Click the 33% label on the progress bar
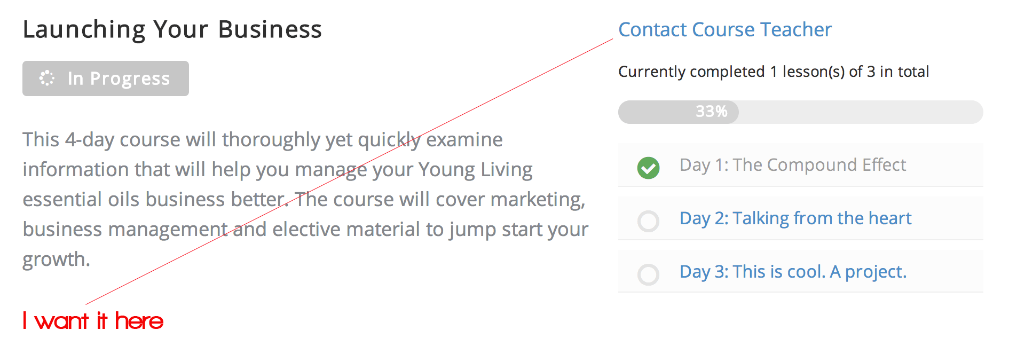Viewport: 1009px width, 346px height. pyautogui.click(x=712, y=112)
